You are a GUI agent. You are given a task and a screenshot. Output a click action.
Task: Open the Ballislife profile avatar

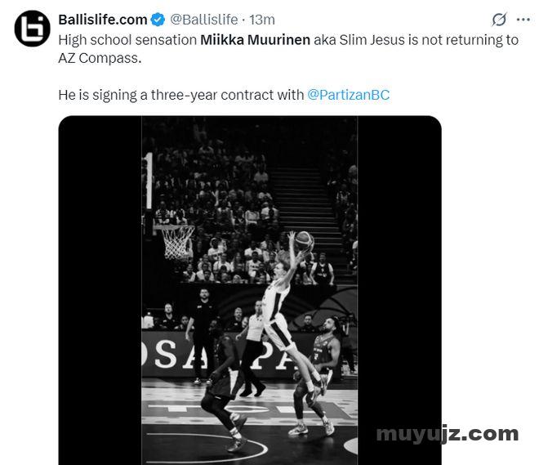pos(33,29)
